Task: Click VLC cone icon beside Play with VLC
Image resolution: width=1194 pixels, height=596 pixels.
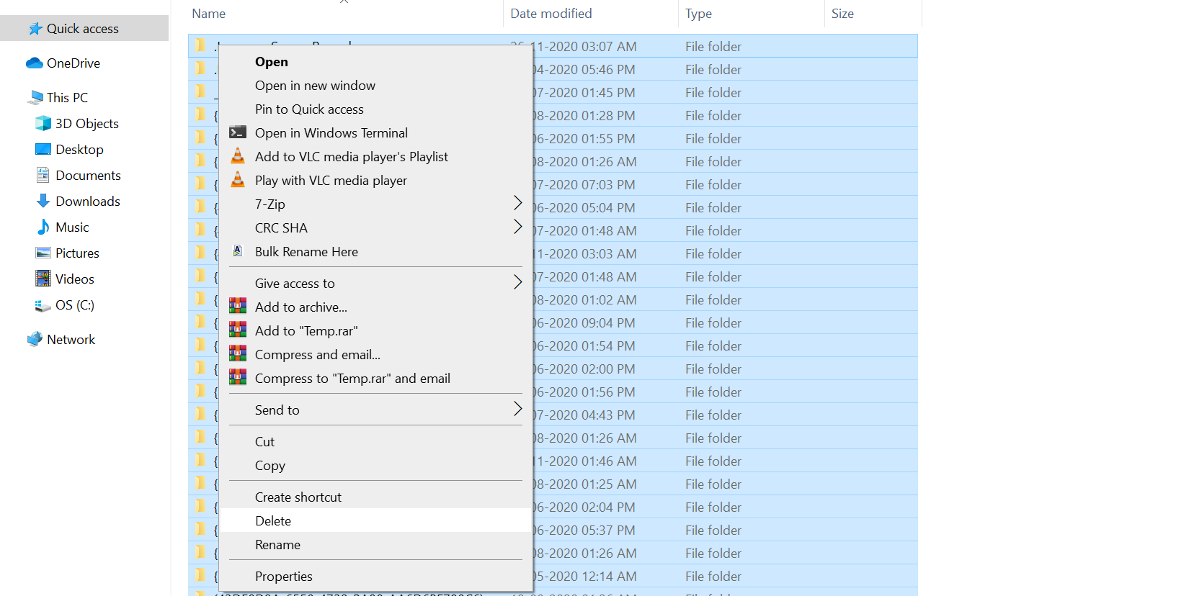Action: pyautogui.click(x=238, y=180)
